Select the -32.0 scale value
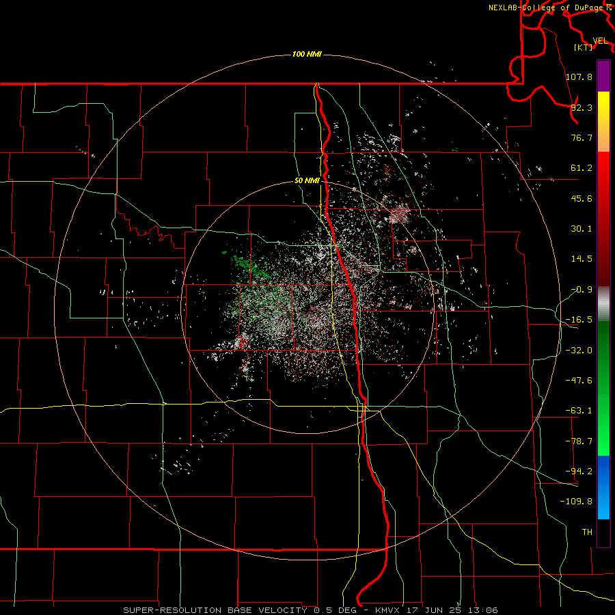 point(579,351)
